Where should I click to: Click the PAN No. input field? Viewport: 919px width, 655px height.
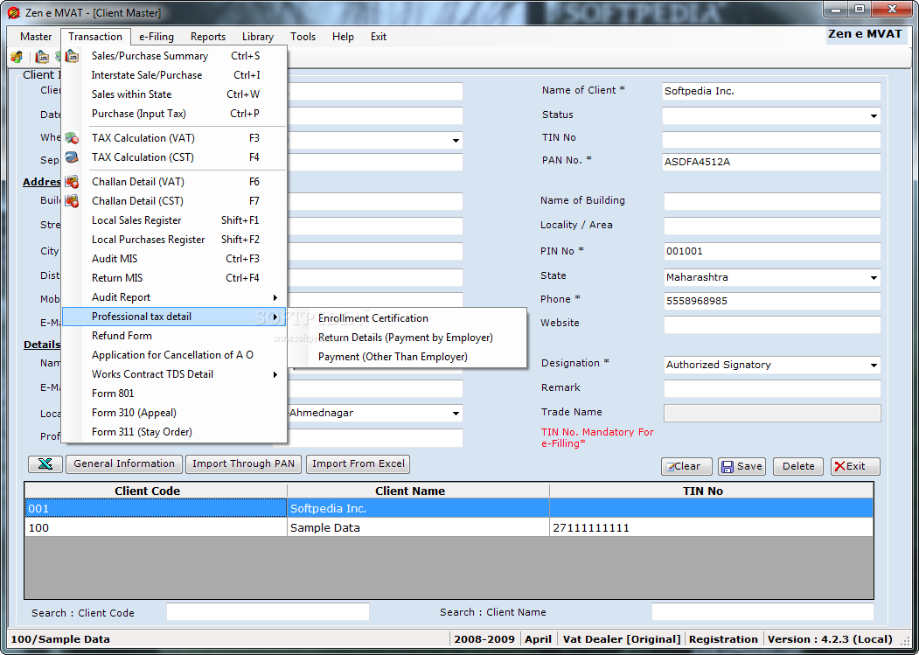click(x=771, y=163)
